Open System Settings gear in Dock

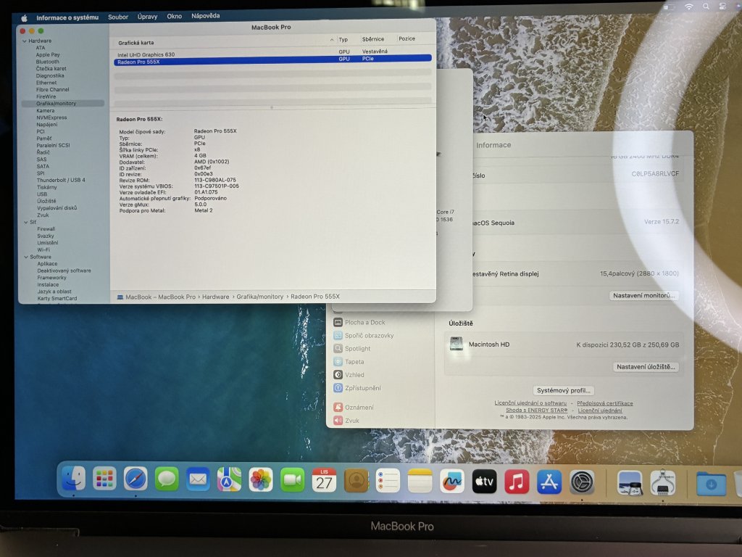[x=582, y=482]
